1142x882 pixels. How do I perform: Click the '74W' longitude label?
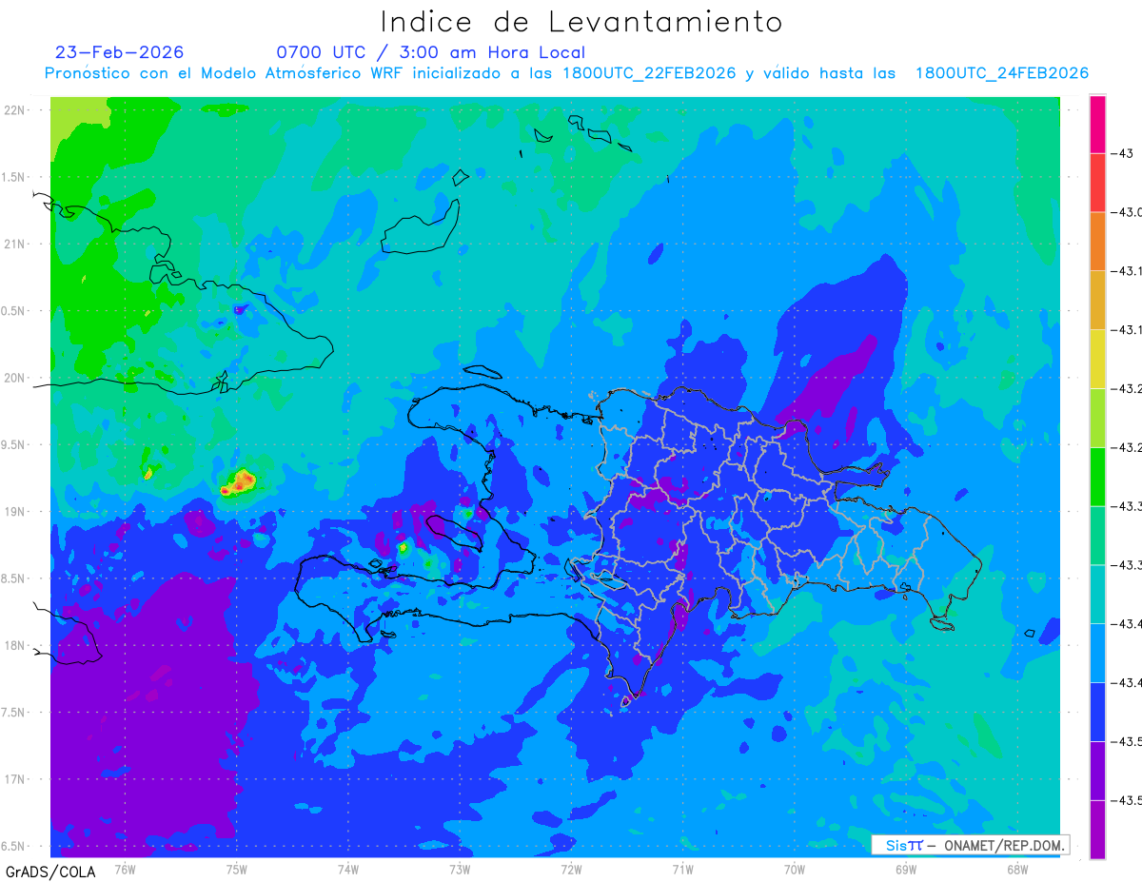pos(348,869)
